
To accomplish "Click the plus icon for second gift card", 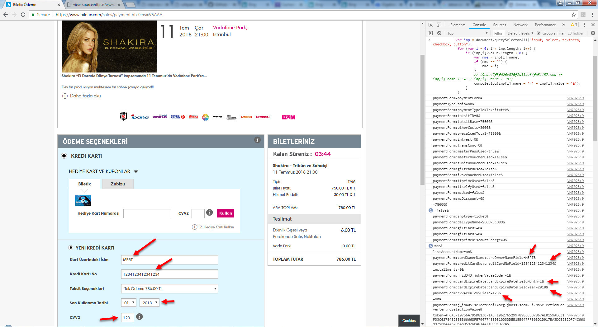I will pos(195,227).
